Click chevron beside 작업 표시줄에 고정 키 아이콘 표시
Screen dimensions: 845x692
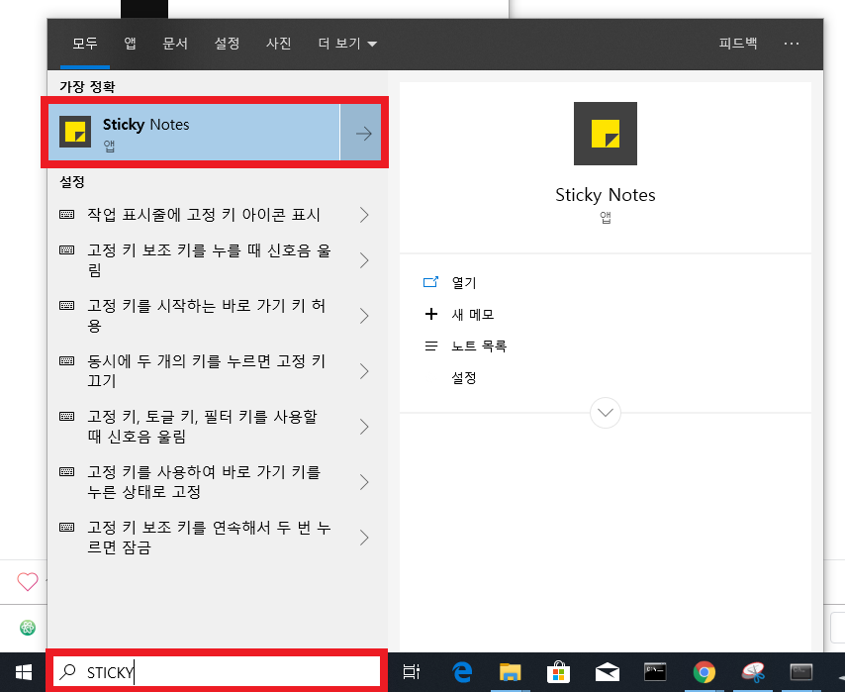tap(364, 215)
